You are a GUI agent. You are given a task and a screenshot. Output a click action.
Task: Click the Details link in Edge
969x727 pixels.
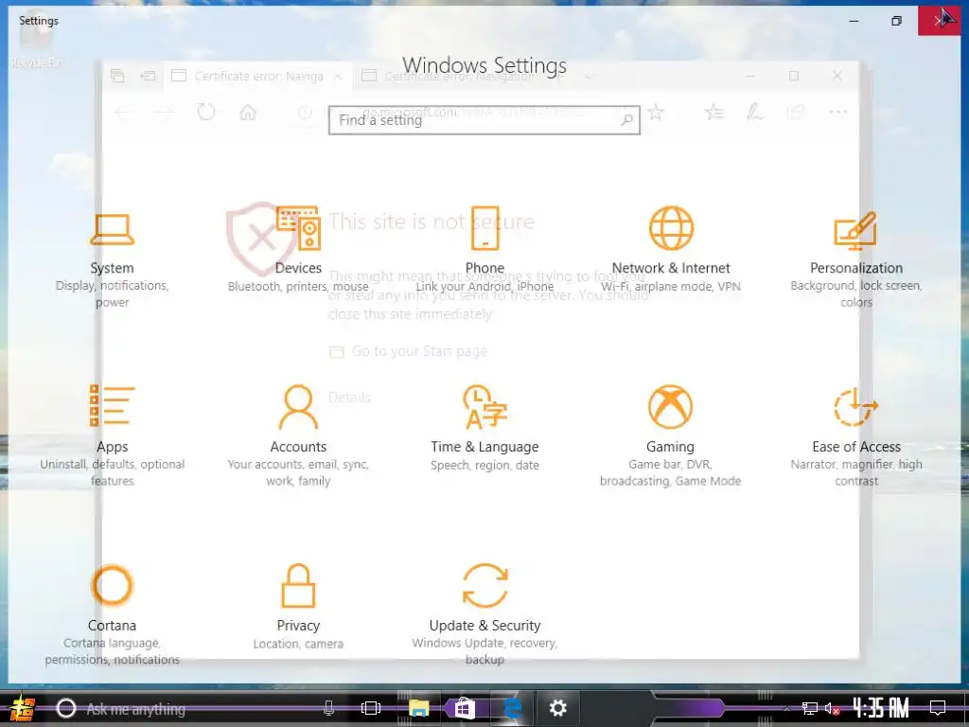[x=349, y=398]
